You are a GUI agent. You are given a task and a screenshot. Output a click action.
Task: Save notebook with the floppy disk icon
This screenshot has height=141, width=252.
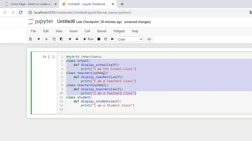click(31, 39)
